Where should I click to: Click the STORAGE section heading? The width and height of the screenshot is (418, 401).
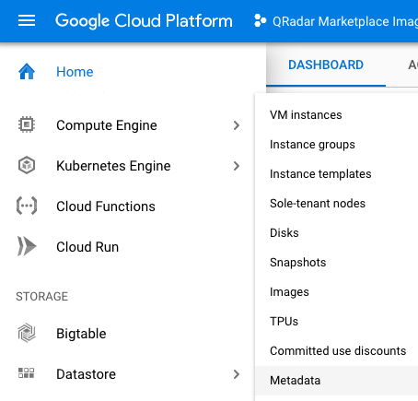click(x=41, y=296)
